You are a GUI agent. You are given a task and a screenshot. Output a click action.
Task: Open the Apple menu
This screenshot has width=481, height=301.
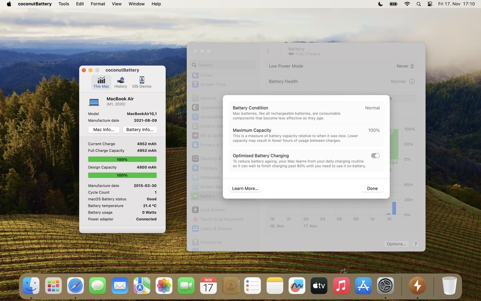9,4
